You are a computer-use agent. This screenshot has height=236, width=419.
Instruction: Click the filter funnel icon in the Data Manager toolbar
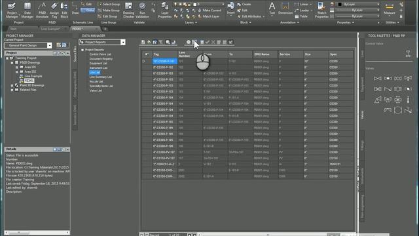pos(160,42)
